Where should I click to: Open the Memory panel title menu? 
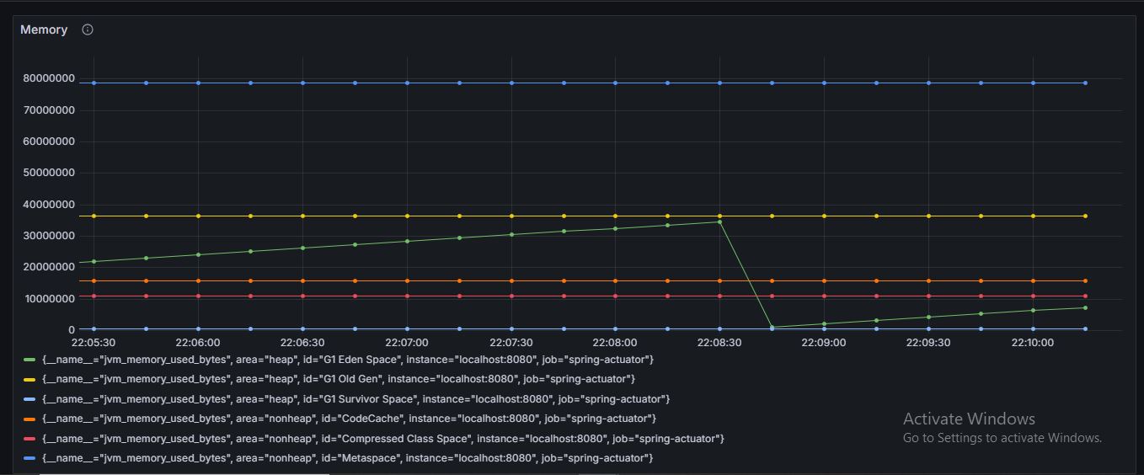[44, 29]
